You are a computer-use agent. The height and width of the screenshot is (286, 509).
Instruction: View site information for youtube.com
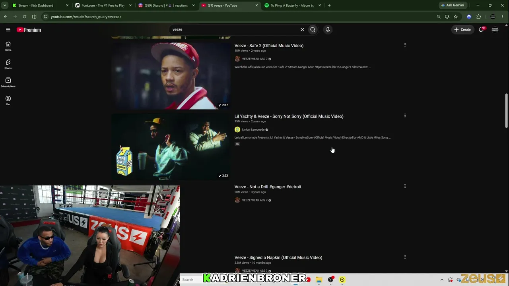(x=45, y=17)
